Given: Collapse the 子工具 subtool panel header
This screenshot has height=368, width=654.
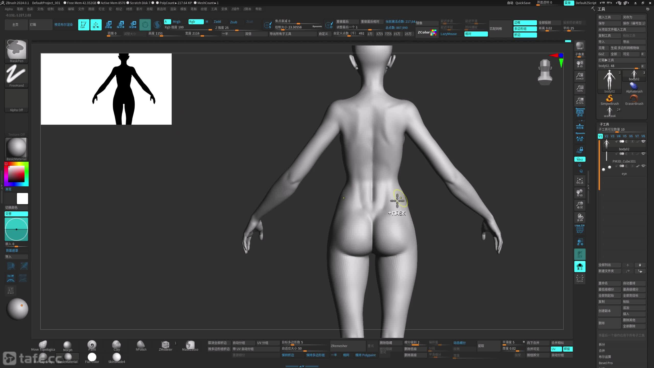Looking at the screenshot, I should click(604, 124).
